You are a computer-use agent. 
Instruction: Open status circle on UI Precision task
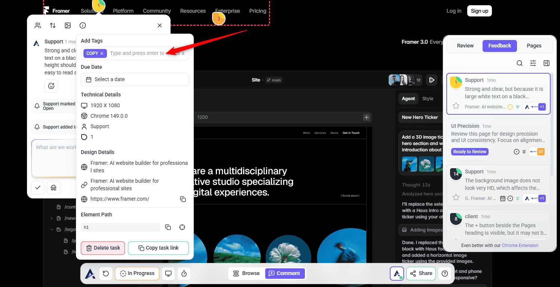517,152
